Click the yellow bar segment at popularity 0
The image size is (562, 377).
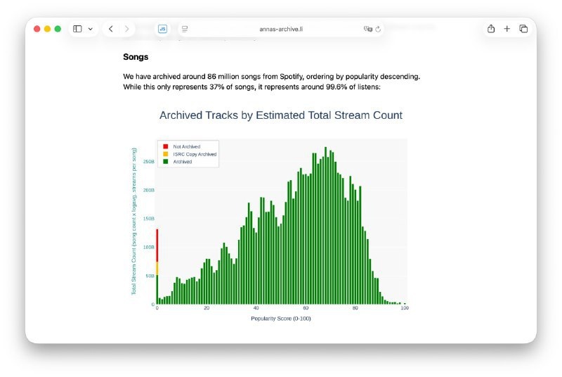pos(157,268)
